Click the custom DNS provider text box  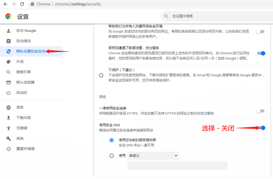coord(177,165)
